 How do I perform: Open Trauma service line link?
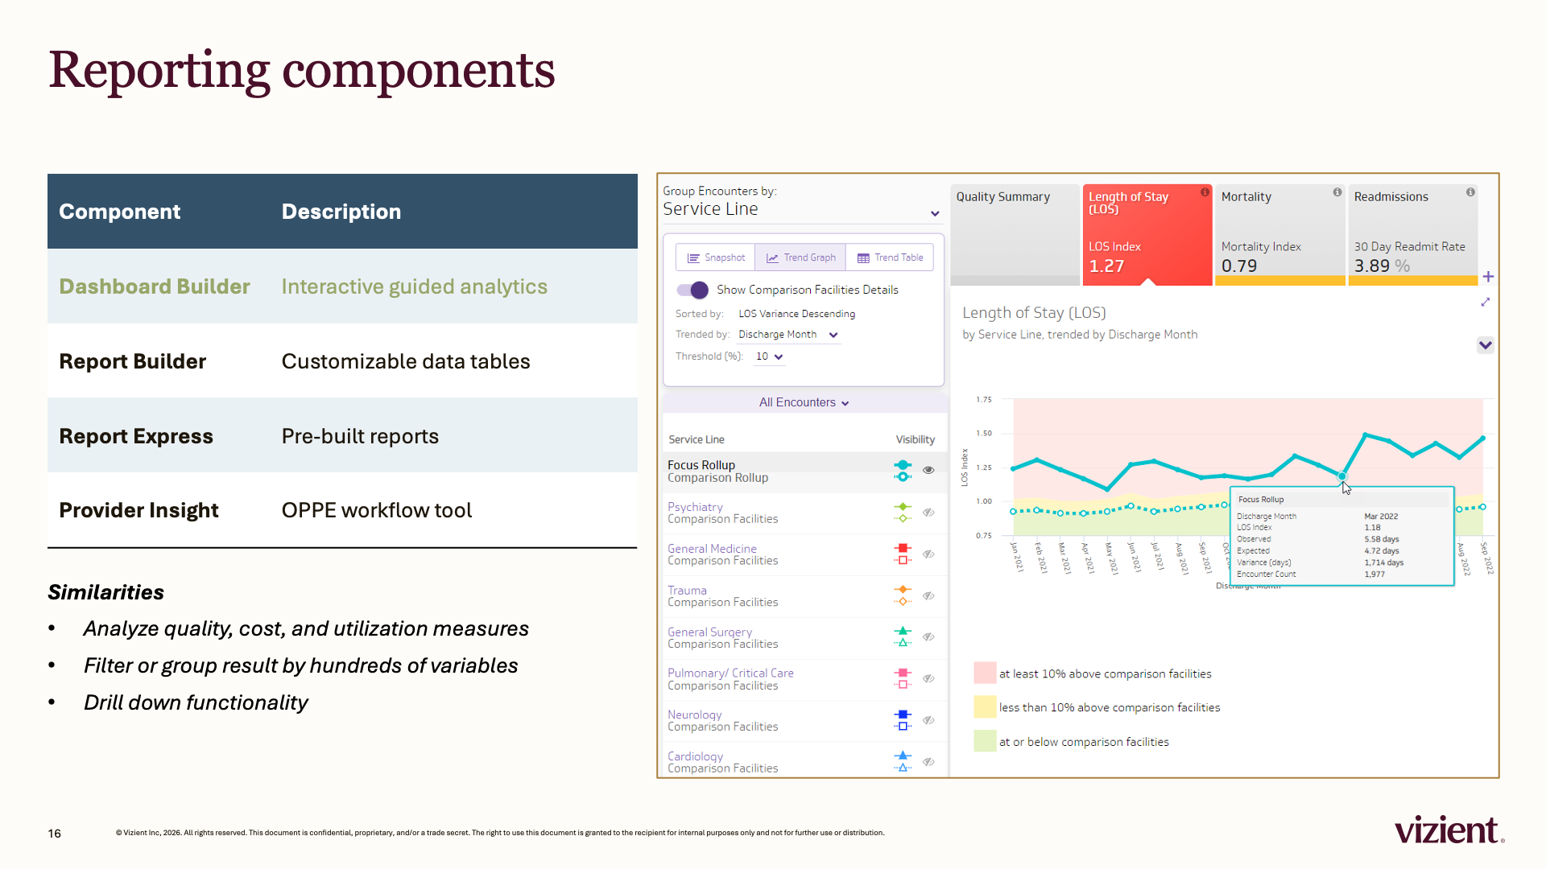(x=687, y=591)
